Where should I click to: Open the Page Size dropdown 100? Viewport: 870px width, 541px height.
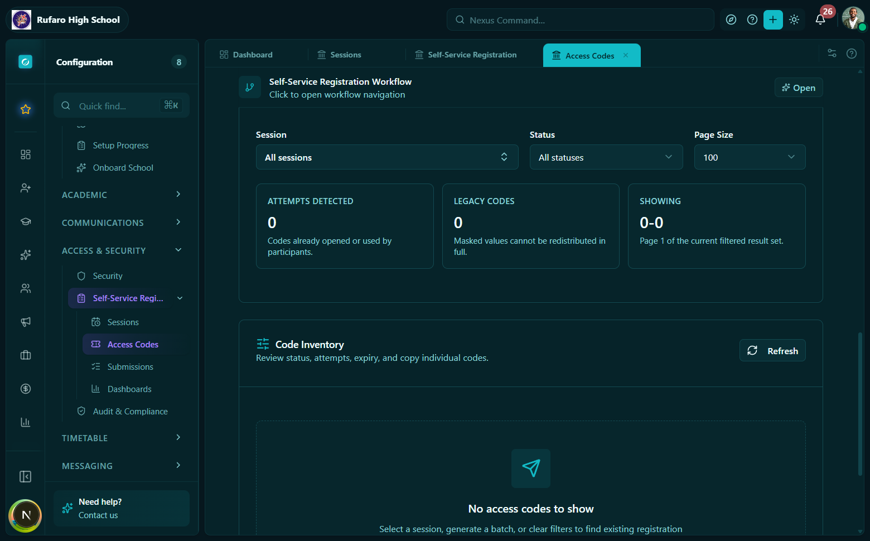pos(750,157)
